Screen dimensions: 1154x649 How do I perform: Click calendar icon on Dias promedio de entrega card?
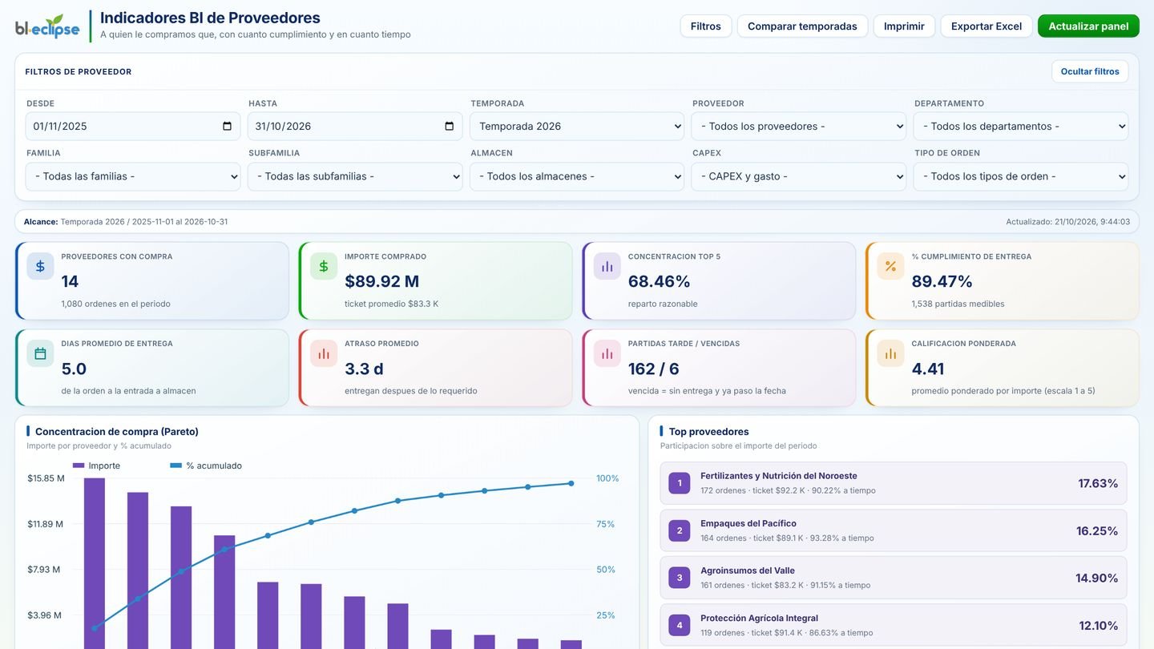click(40, 353)
